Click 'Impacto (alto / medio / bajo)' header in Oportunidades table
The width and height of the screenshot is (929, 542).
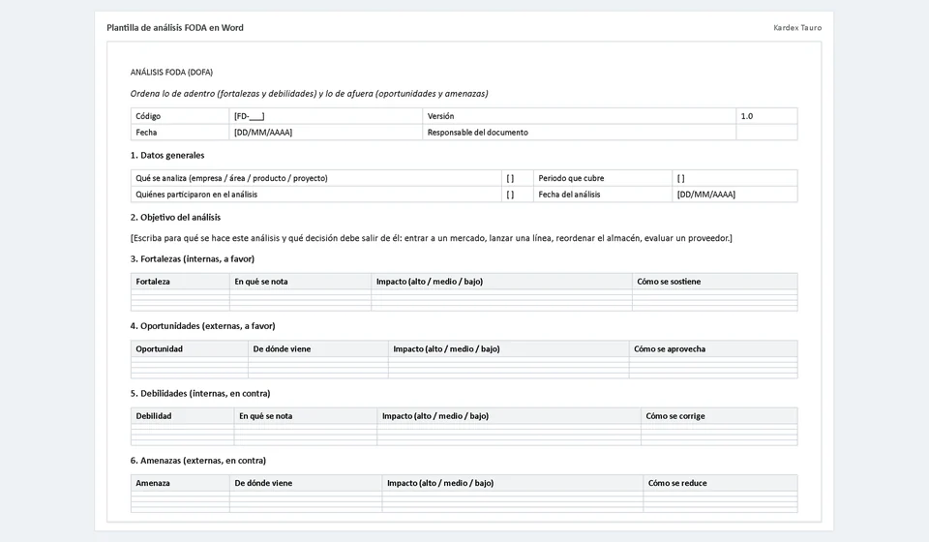509,348
